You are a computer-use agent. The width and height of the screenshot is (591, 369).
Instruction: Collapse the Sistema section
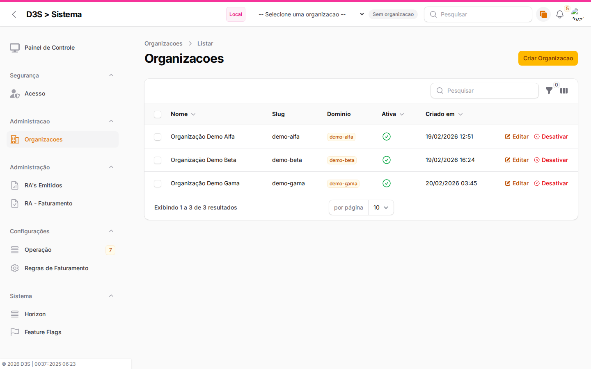(x=111, y=296)
